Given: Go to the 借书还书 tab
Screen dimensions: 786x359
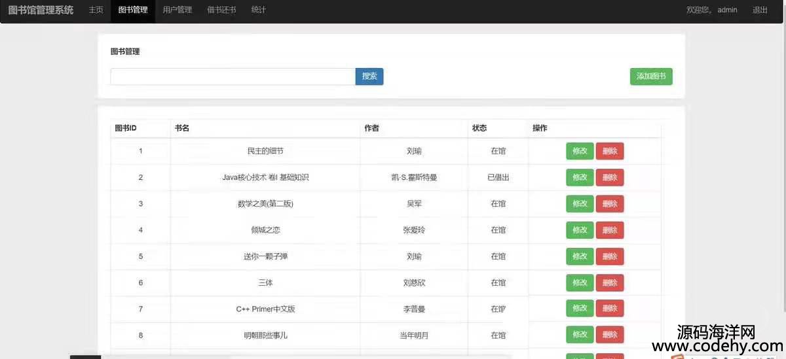Looking at the screenshot, I should 221,10.
